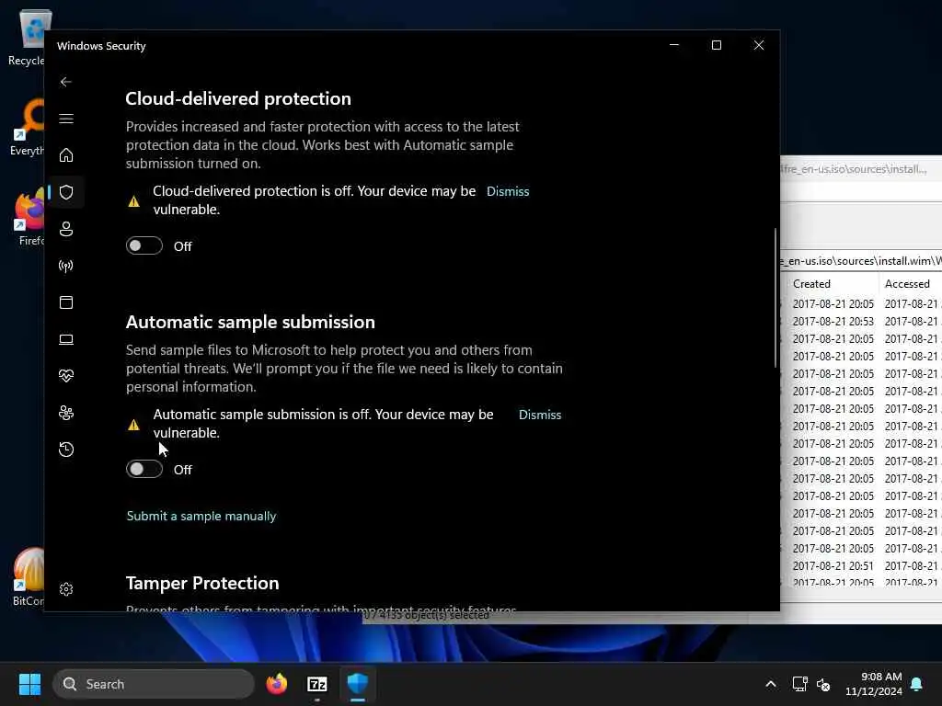Turn on Cloud-delivered protection toggle
942x706 pixels.
point(144,245)
